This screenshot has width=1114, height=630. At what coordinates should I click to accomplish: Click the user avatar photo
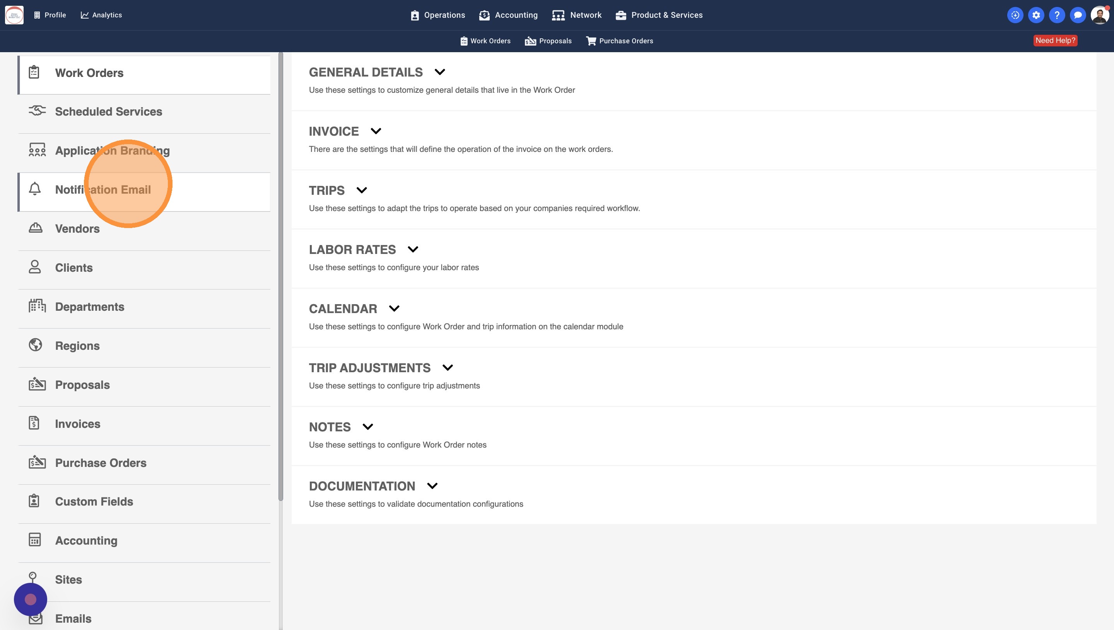[x=1099, y=15]
